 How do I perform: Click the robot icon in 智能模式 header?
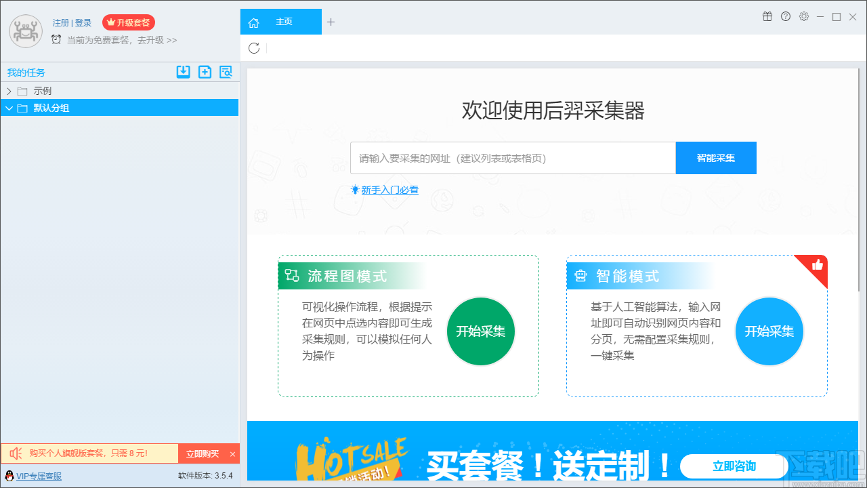(x=580, y=276)
